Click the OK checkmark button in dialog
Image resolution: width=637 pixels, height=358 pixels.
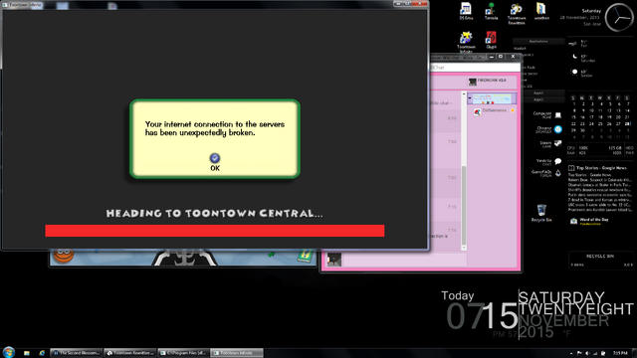click(x=215, y=158)
